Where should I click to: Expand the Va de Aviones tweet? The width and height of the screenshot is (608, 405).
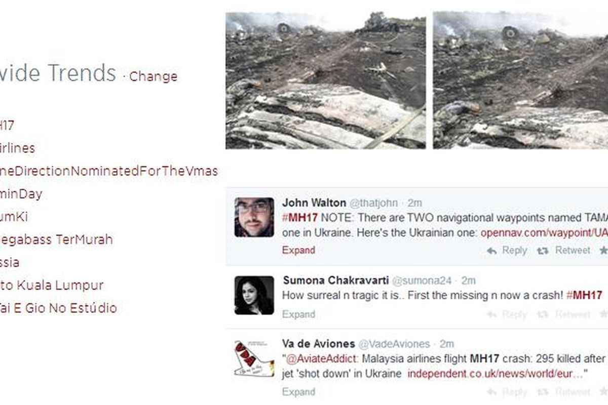tap(298, 392)
